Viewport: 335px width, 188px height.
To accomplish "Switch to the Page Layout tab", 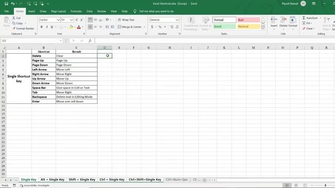I will point(58,11).
